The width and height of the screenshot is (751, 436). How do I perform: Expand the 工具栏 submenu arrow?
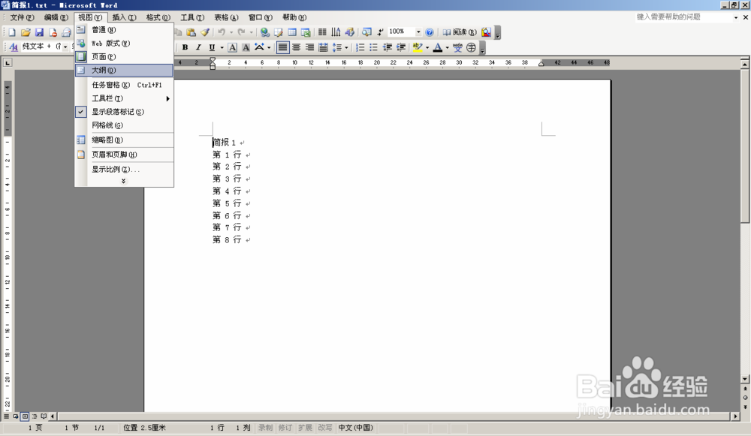tap(167, 98)
